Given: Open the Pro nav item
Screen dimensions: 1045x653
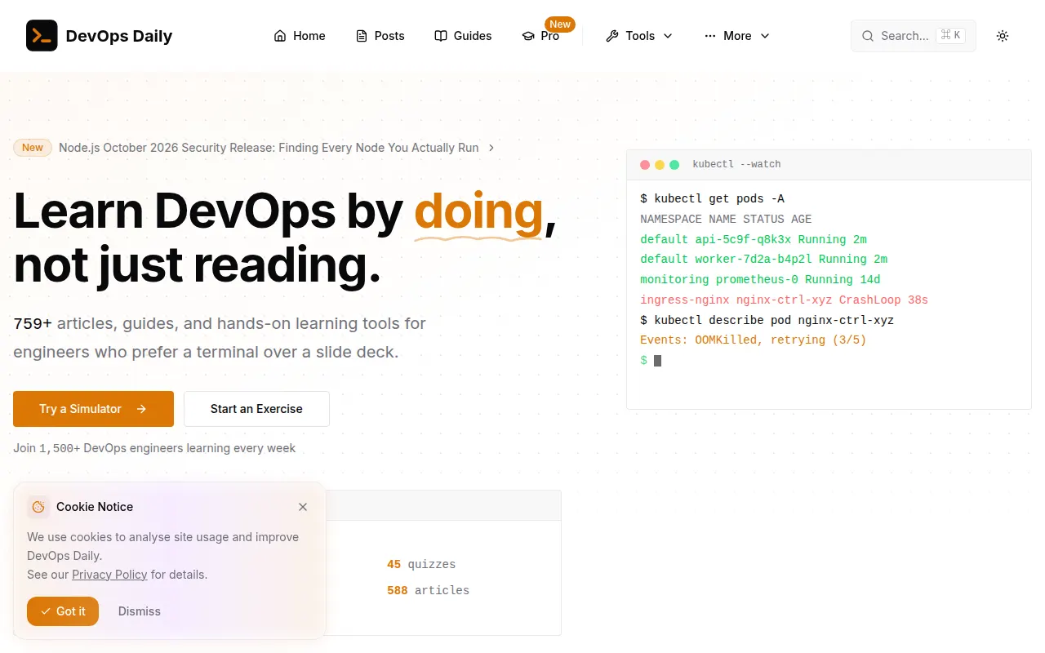Looking at the screenshot, I should click(x=540, y=36).
